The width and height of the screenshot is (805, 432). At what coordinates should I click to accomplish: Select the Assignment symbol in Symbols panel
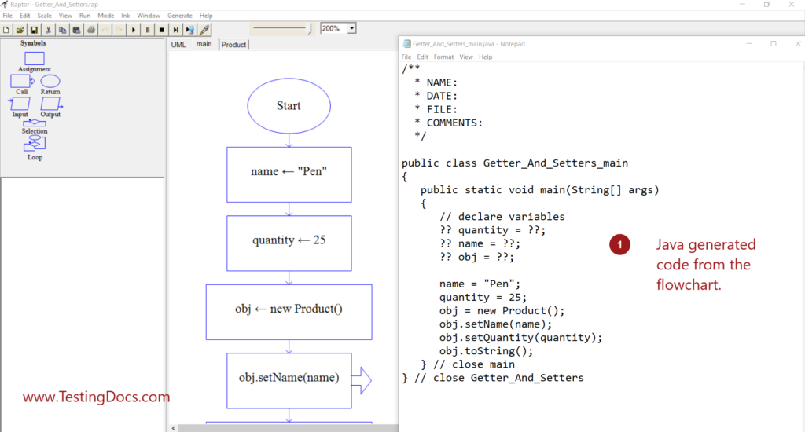point(35,59)
